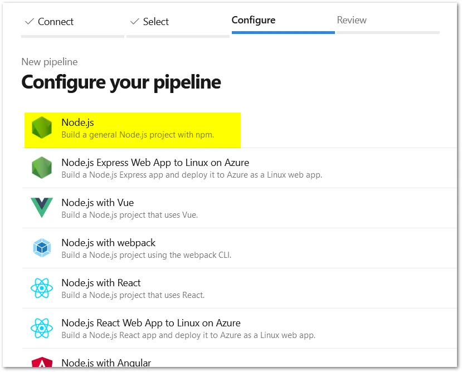Choose Node.js React Web App to Linux on Azure
This screenshot has width=462, height=372.
(x=151, y=323)
